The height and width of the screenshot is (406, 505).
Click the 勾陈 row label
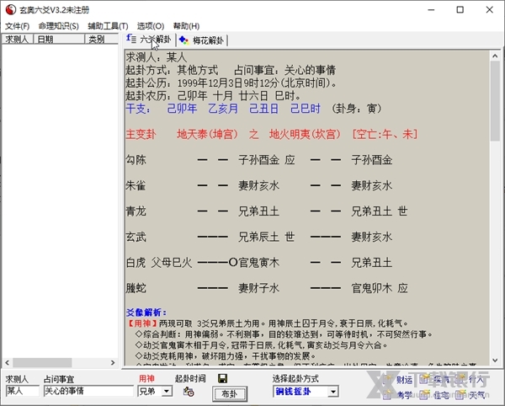tap(136, 160)
